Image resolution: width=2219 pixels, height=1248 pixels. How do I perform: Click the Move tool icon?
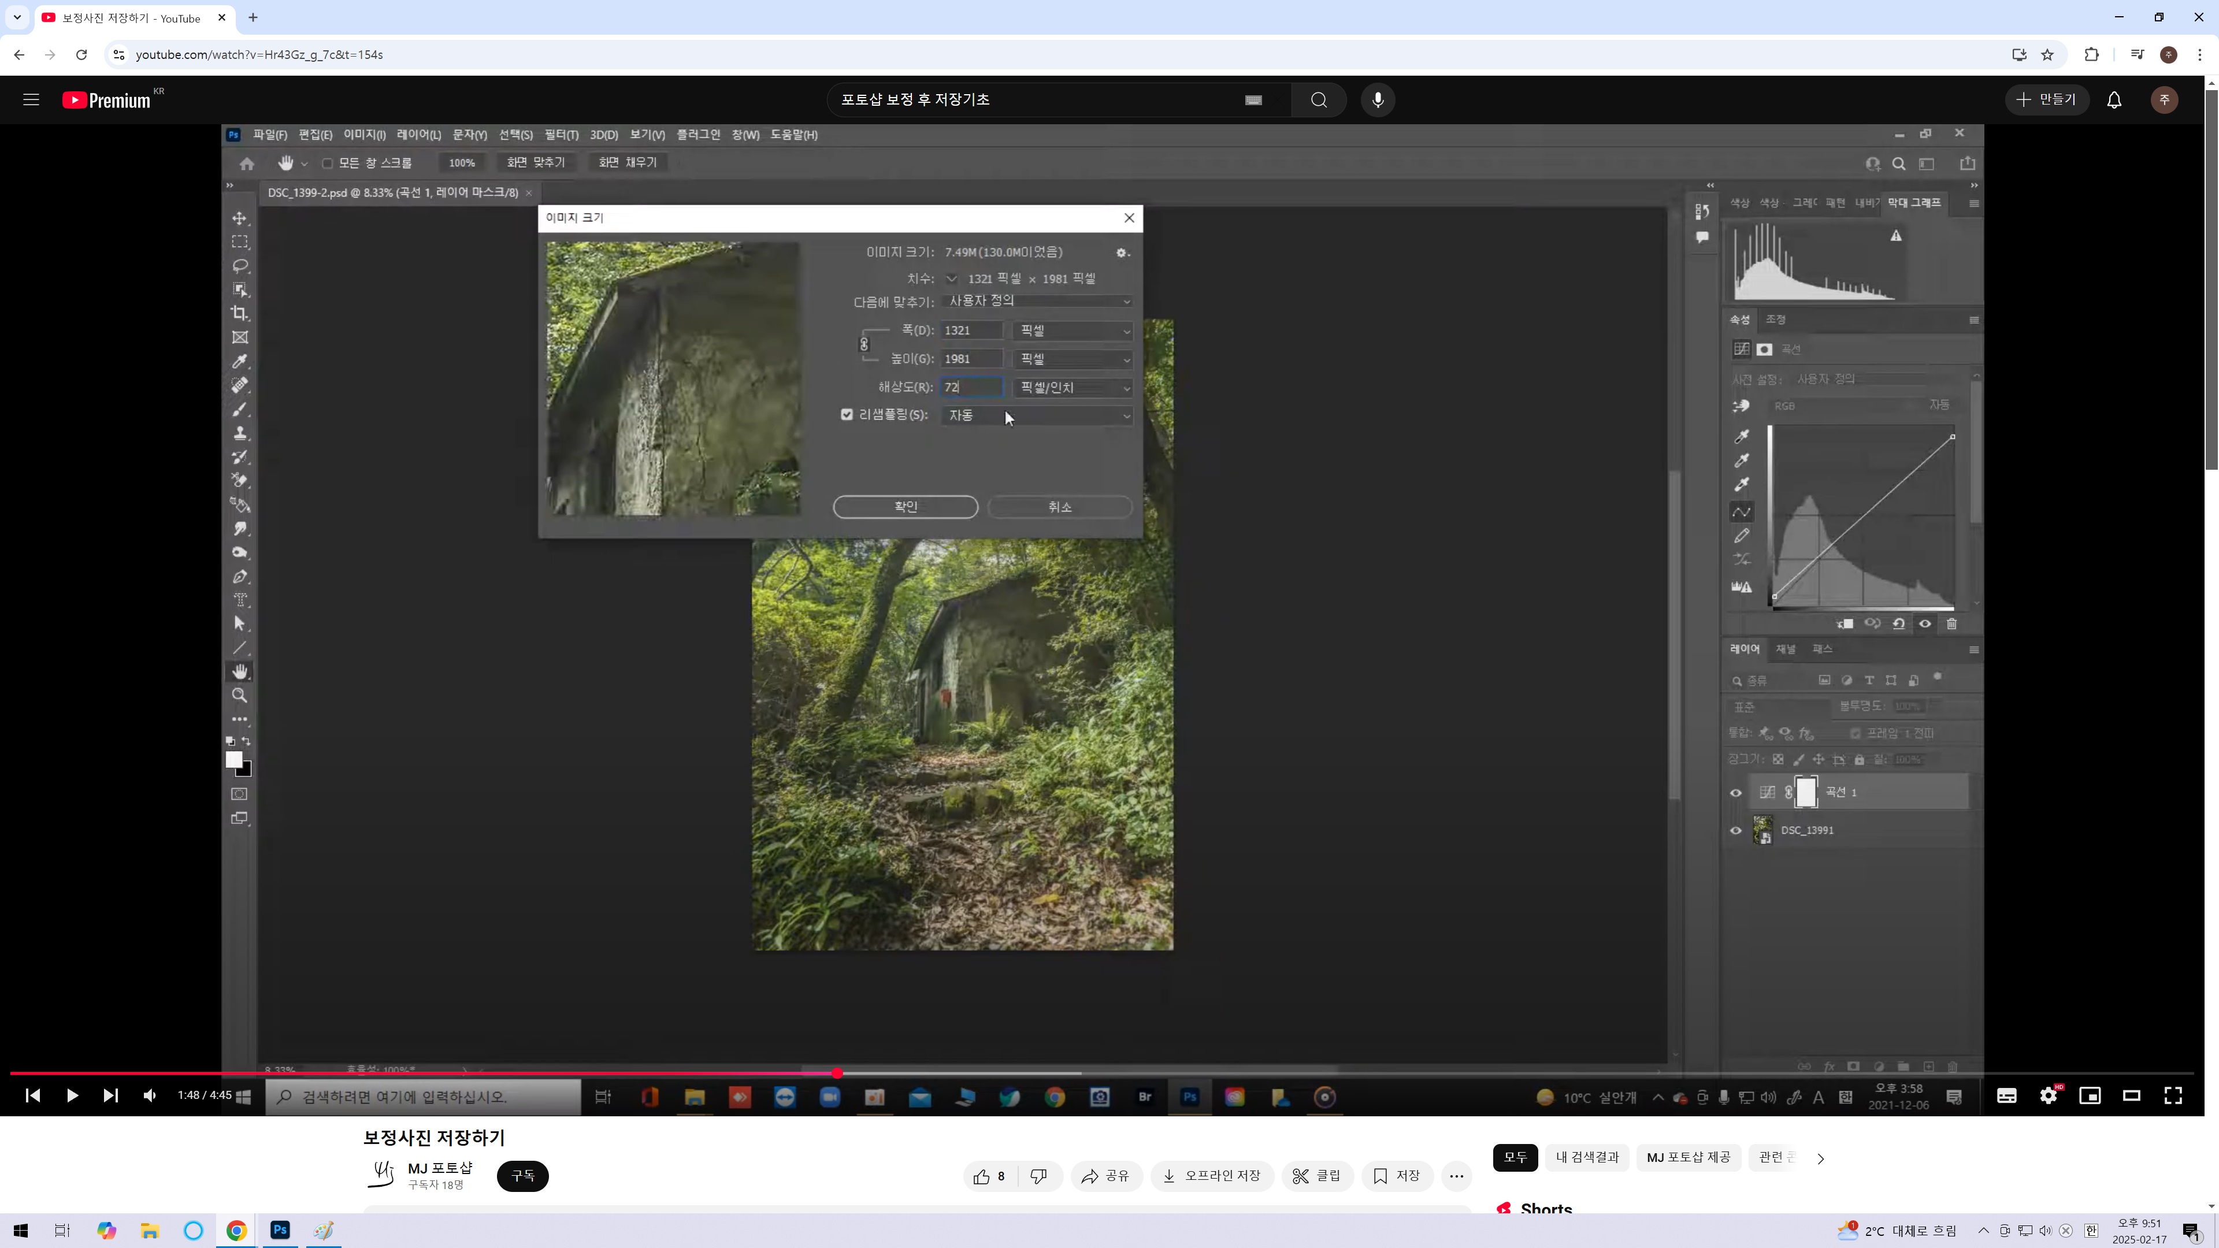[x=239, y=219]
